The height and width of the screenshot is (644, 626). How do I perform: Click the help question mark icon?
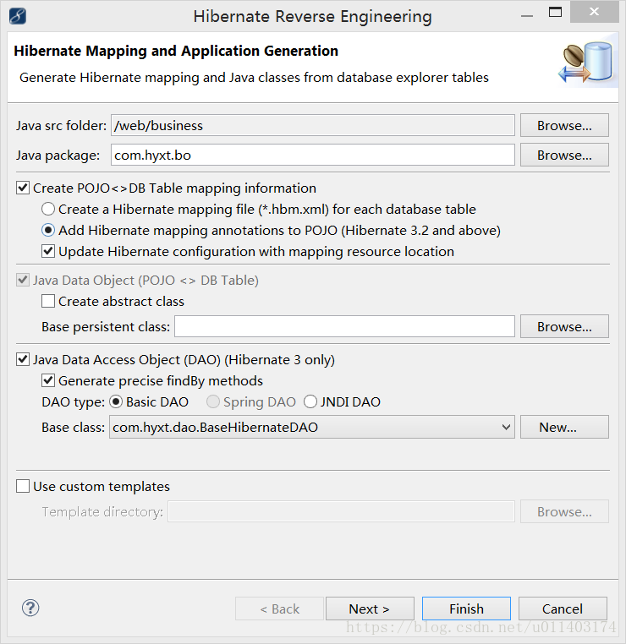point(30,608)
